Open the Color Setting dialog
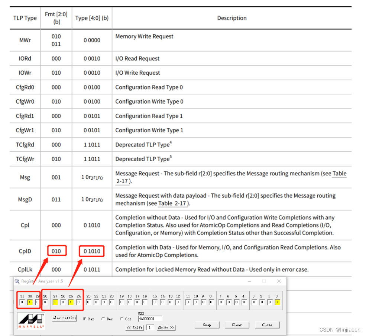Screen dimensions: 366x336 pos(64,318)
